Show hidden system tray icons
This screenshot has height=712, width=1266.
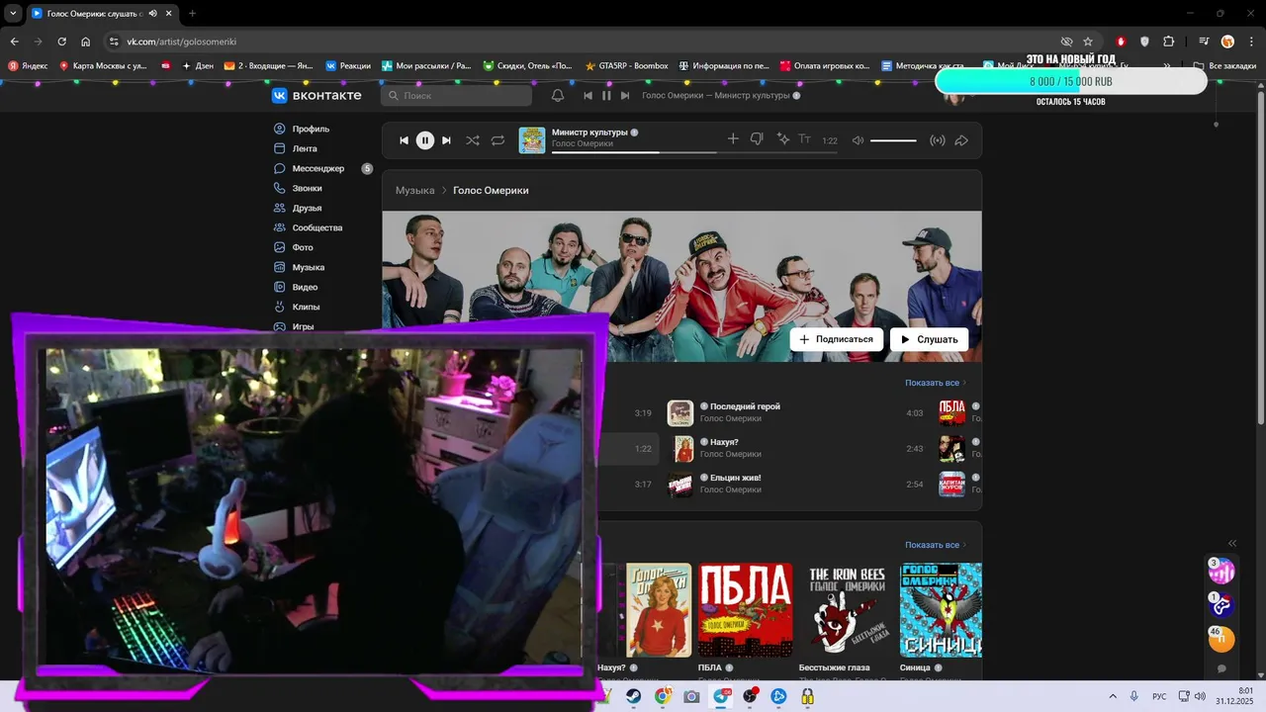click(1113, 696)
